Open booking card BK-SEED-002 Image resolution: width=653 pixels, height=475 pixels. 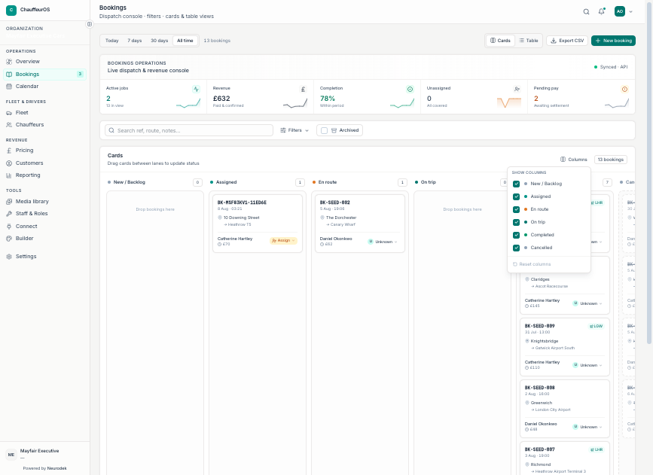pyautogui.click(x=360, y=224)
